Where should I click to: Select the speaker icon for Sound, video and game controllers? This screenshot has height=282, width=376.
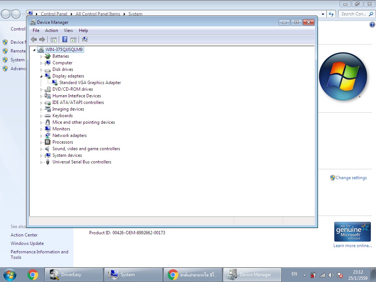[x=48, y=149]
